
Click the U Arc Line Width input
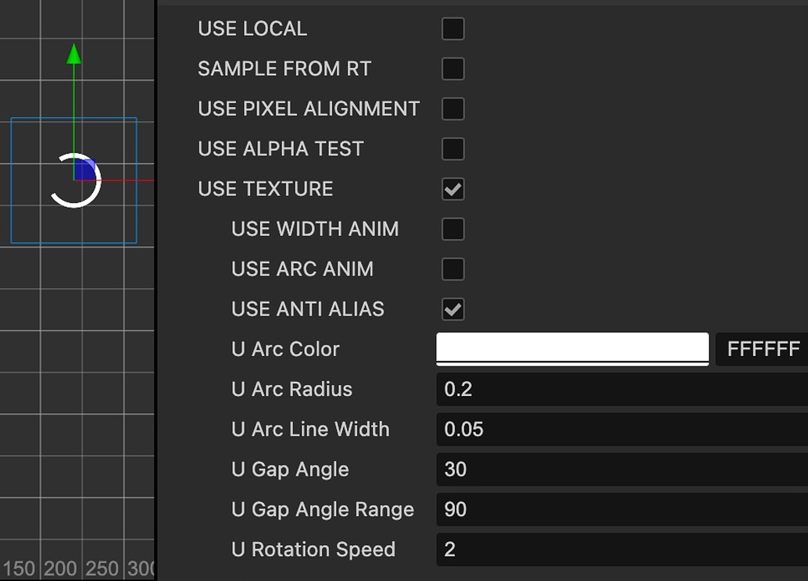tap(621, 429)
